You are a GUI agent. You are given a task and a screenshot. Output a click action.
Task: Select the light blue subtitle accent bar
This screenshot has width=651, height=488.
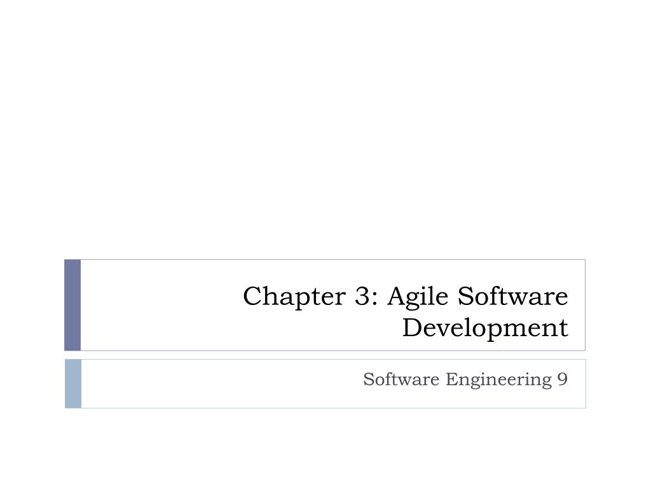(x=73, y=383)
